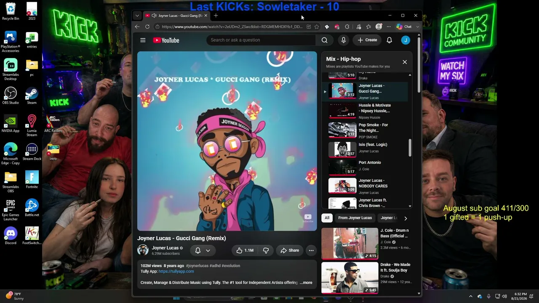This screenshot has width=539, height=303.
Task: Open Recycle Bin on desktop
Action: (x=11, y=11)
